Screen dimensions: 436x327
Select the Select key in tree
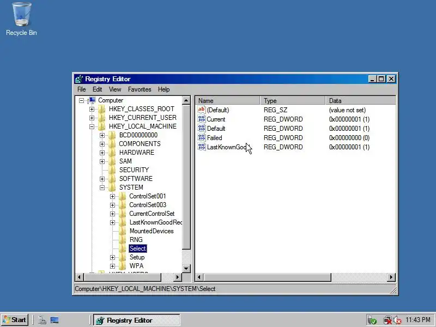click(x=138, y=249)
